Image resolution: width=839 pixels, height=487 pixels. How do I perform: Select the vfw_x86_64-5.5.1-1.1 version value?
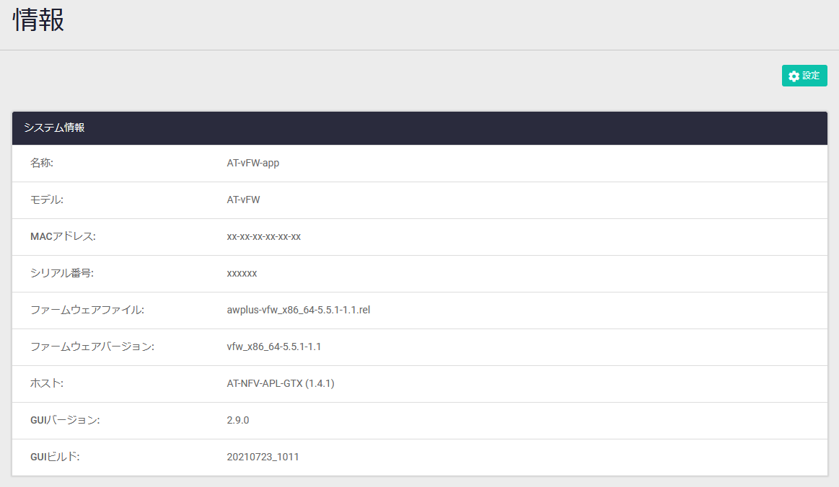coord(274,347)
